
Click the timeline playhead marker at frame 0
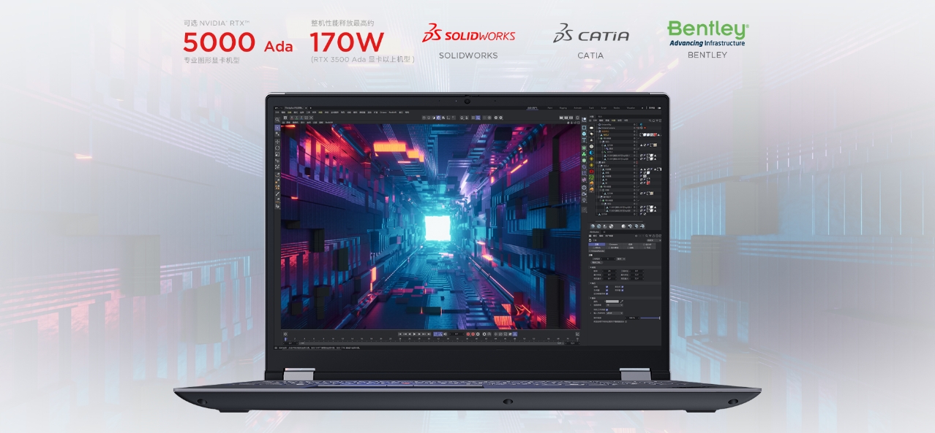285,339
